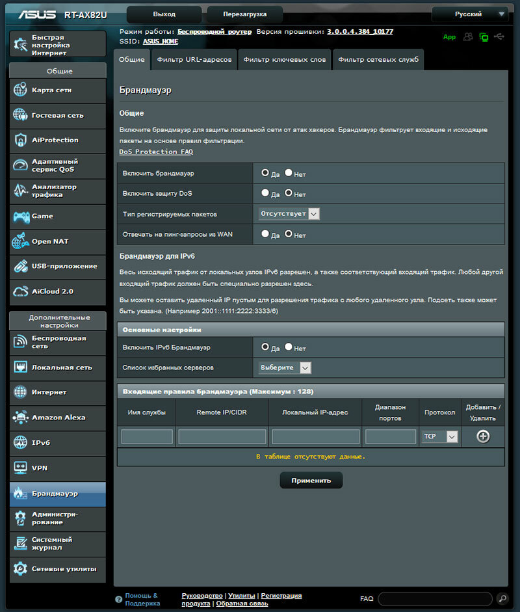Click the Администрирование gear icon
The width and height of the screenshot is (520, 612).
tap(20, 518)
